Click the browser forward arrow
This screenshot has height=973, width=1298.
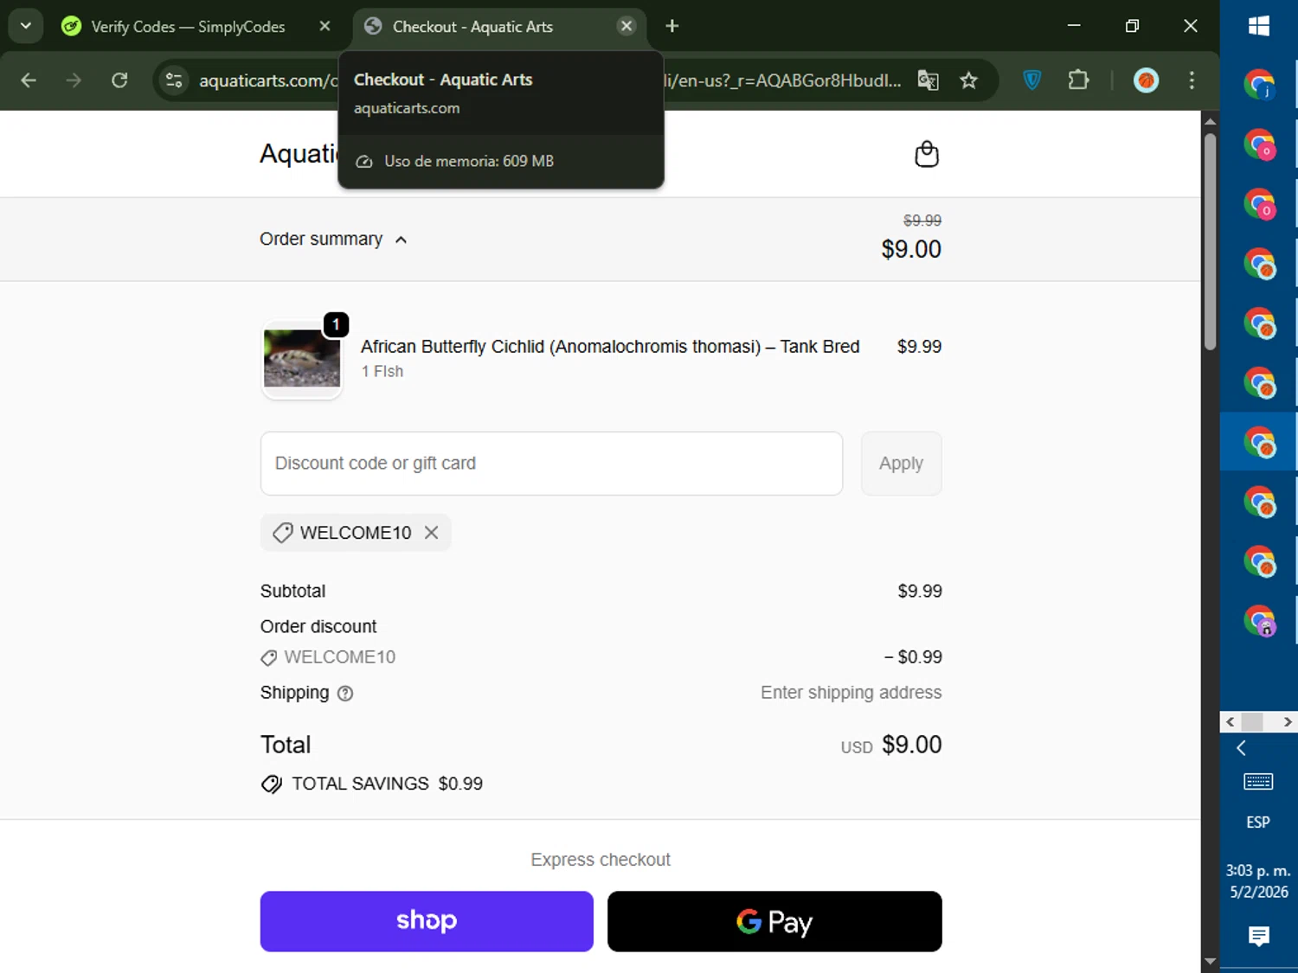pyautogui.click(x=74, y=80)
